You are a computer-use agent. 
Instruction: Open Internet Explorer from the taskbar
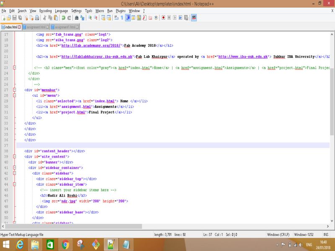(x=20, y=245)
